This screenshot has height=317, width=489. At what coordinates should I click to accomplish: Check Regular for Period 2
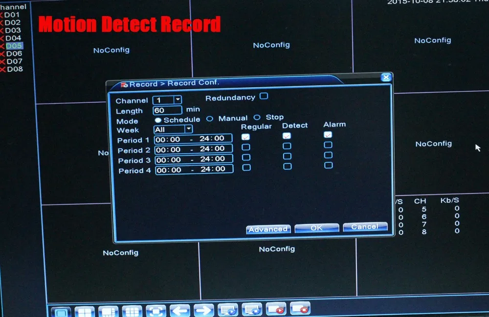tap(246, 147)
